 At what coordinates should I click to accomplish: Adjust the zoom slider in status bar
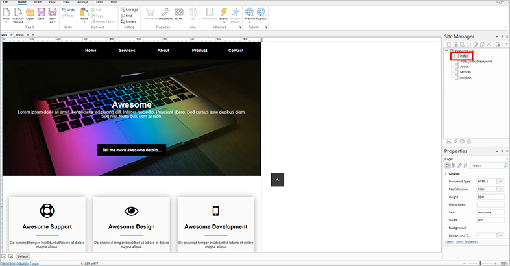click(x=480, y=263)
